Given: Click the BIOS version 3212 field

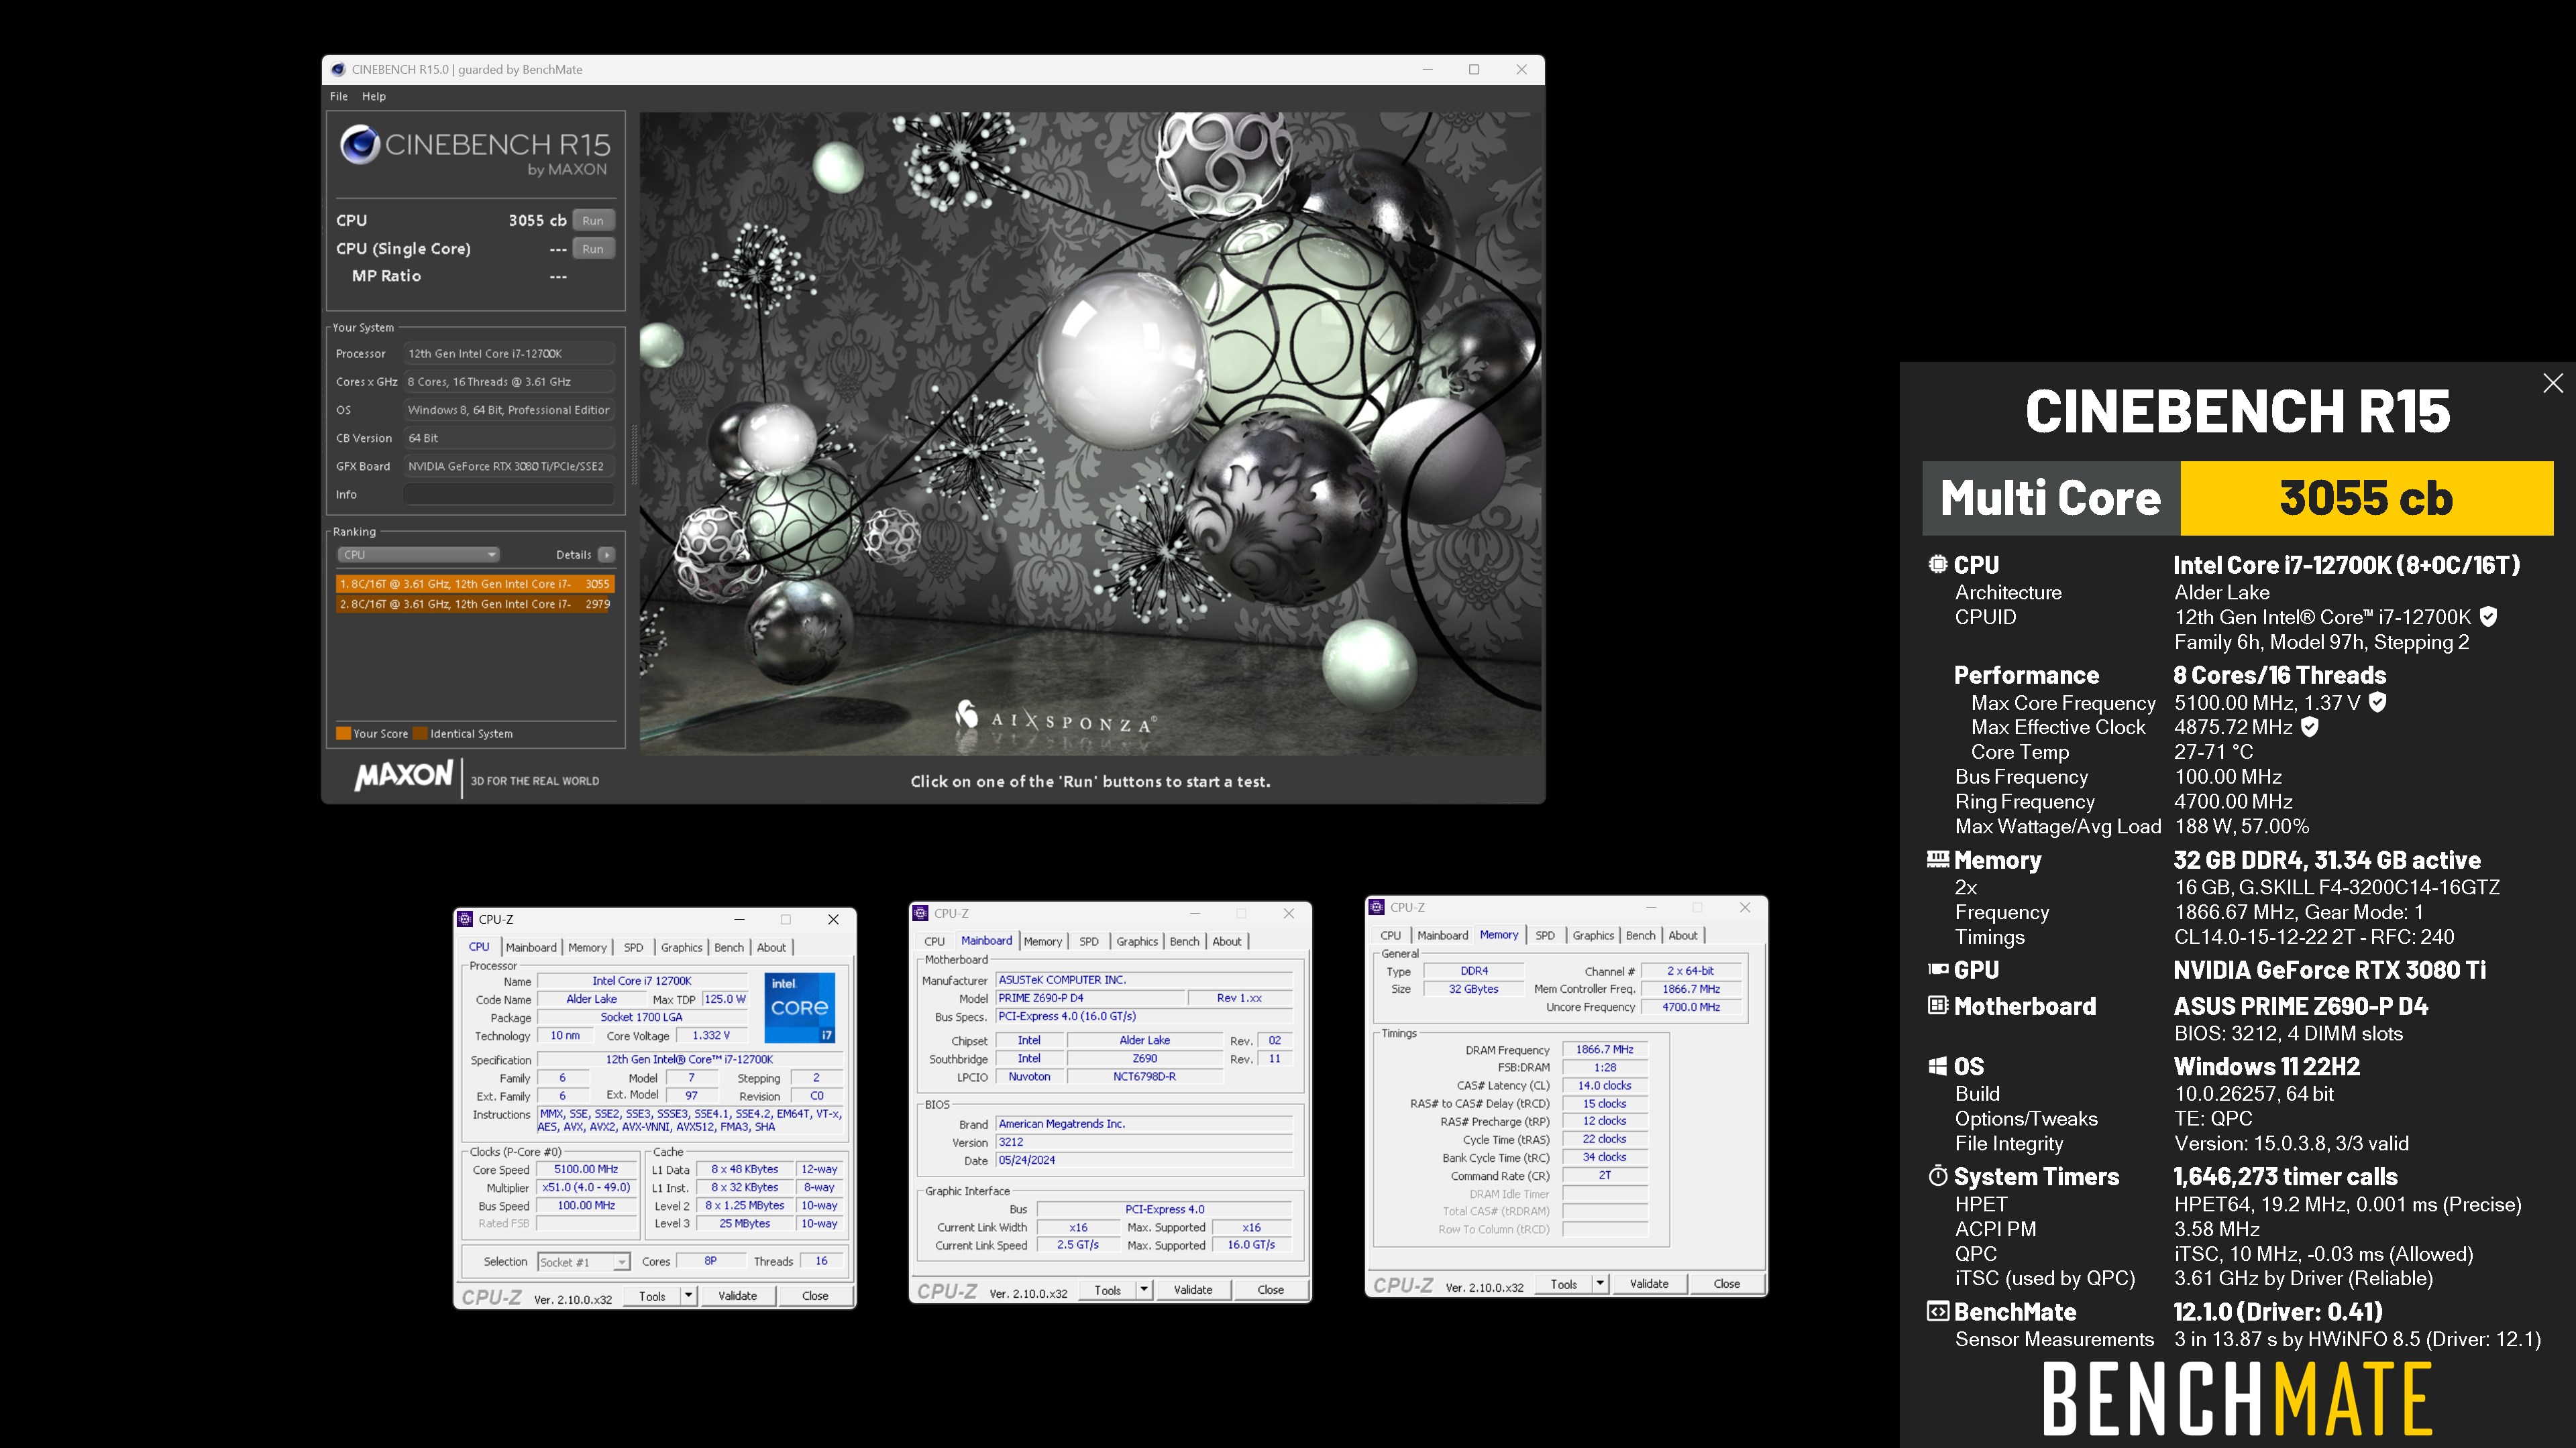Looking at the screenshot, I should (x=1144, y=1142).
